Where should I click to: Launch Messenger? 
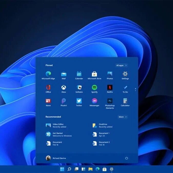point(94,102)
